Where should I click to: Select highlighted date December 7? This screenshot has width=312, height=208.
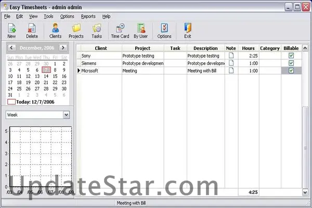coord(46,70)
